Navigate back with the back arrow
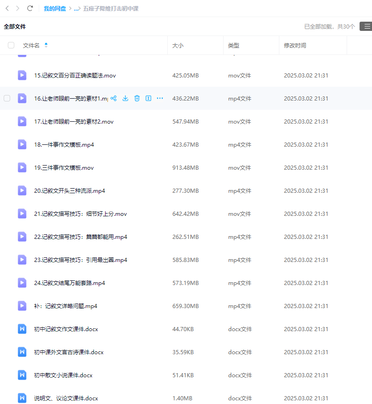The image size is (372, 404). (x=6, y=8)
